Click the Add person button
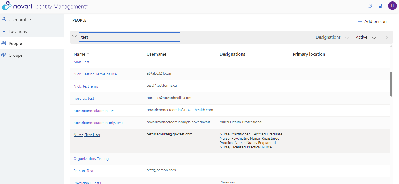399x184 pixels. pos(372,21)
